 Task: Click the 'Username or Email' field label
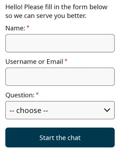click(x=34, y=62)
